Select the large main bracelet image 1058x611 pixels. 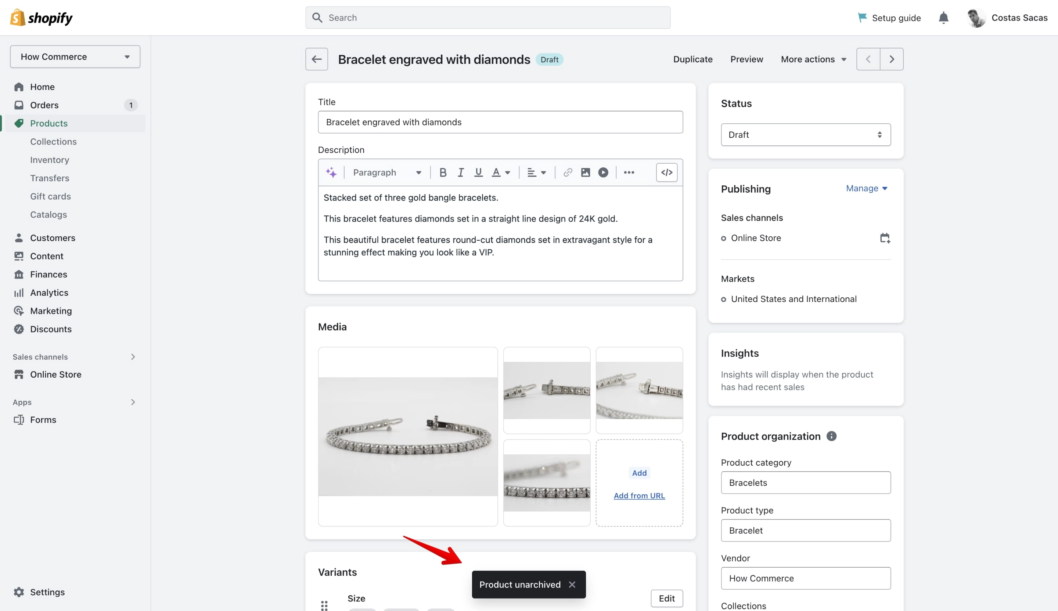pyautogui.click(x=408, y=437)
